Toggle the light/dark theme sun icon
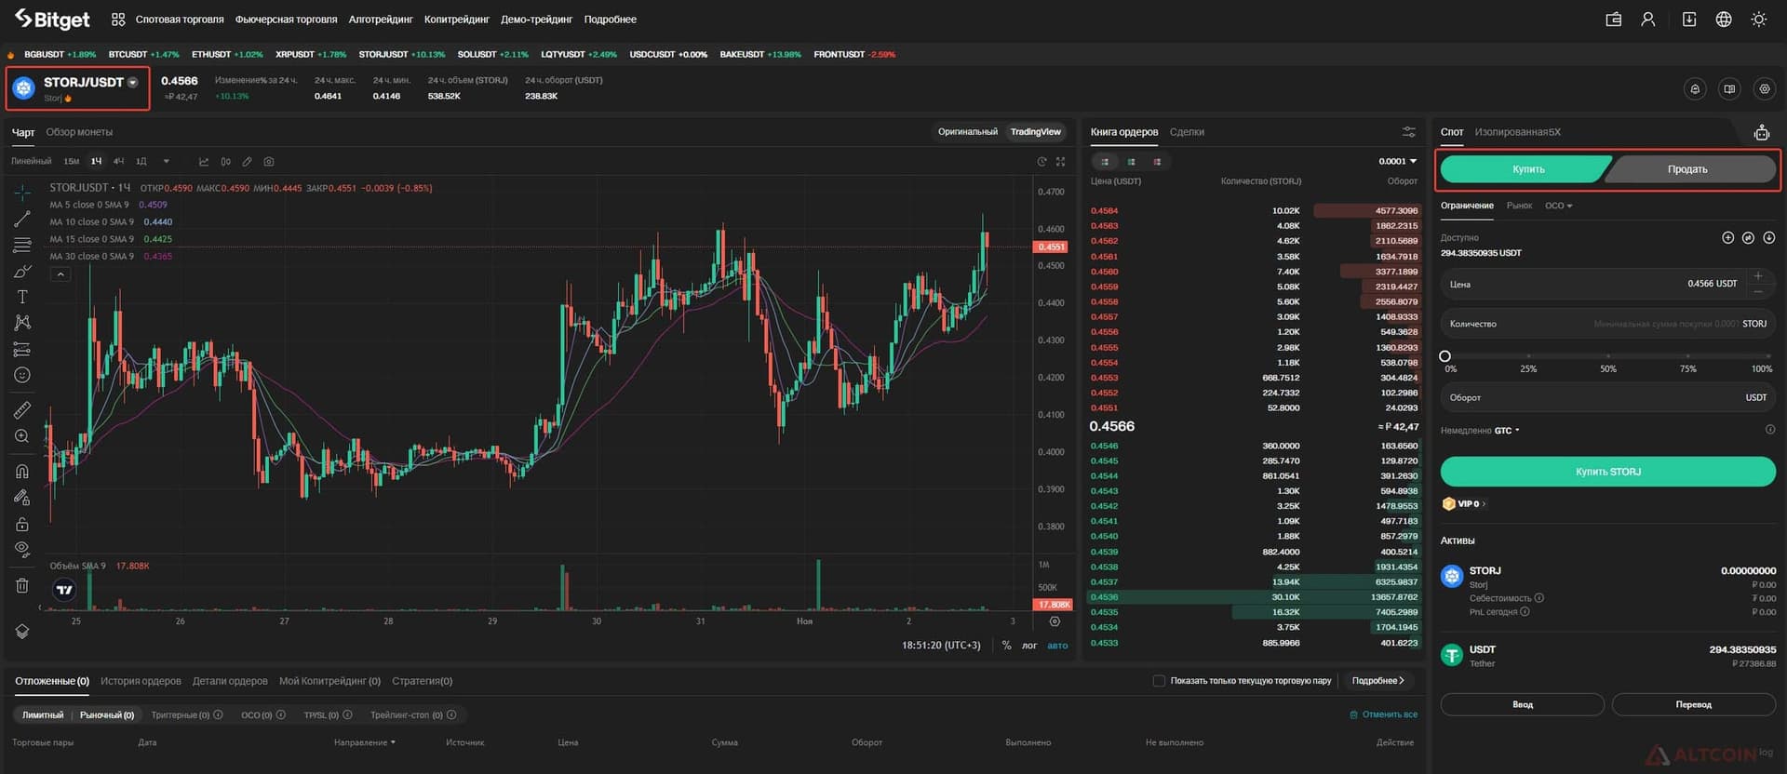Image resolution: width=1787 pixels, height=774 pixels. click(x=1758, y=20)
